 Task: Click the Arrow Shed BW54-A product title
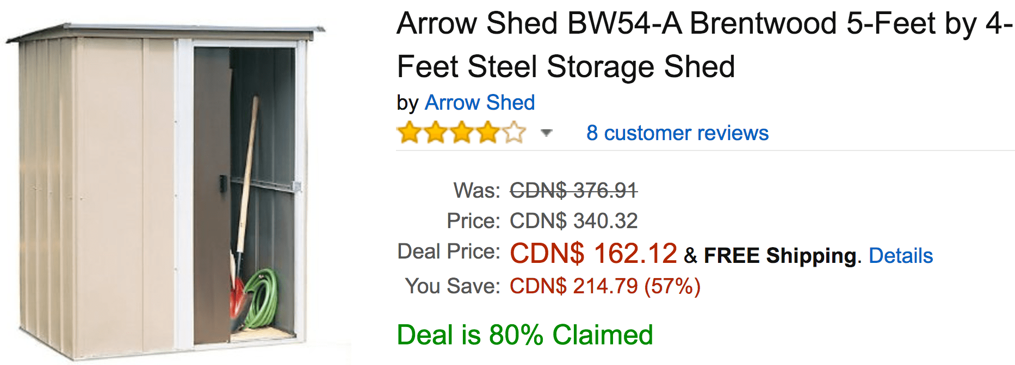(x=704, y=45)
